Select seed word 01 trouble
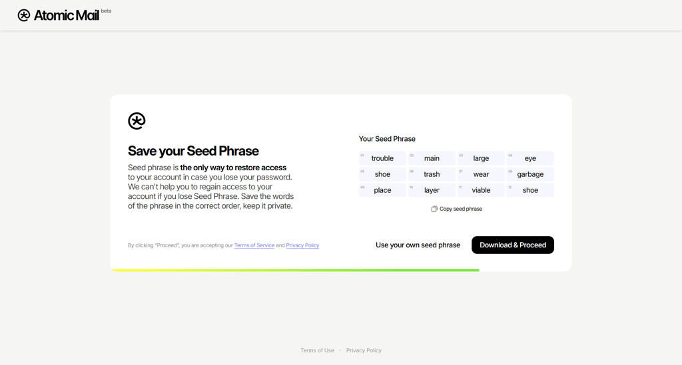682x365 pixels. click(382, 158)
